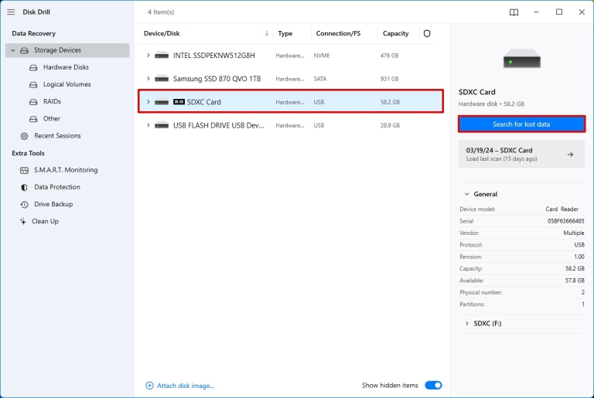Toggle Show hidden items switch

point(433,385)
